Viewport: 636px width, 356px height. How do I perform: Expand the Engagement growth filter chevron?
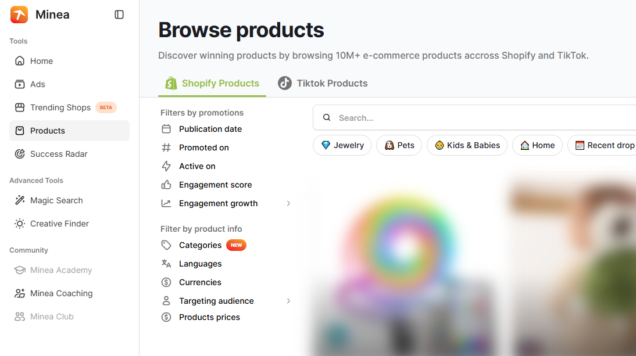(x=288, y=203)
